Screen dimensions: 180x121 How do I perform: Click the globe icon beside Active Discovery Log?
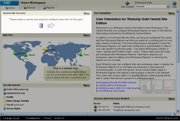5,89
